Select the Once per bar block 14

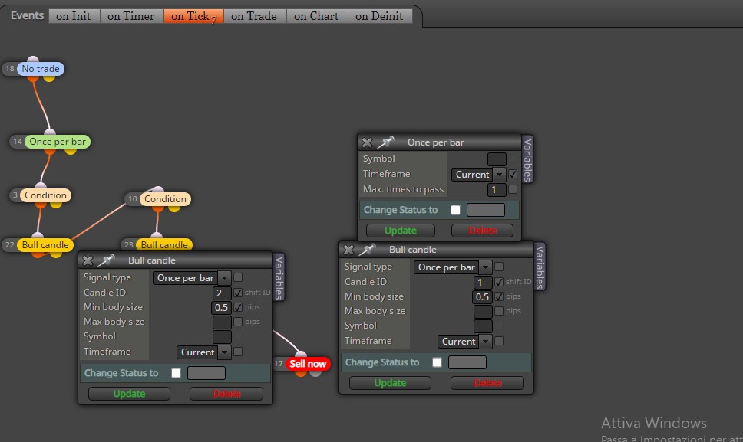[x=58, y=142]
